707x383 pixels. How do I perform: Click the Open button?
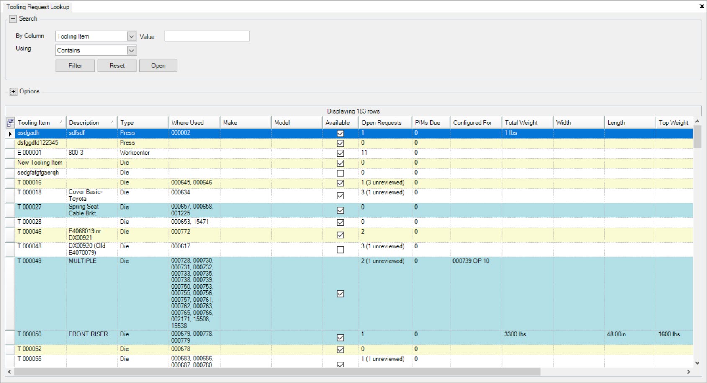158,66
